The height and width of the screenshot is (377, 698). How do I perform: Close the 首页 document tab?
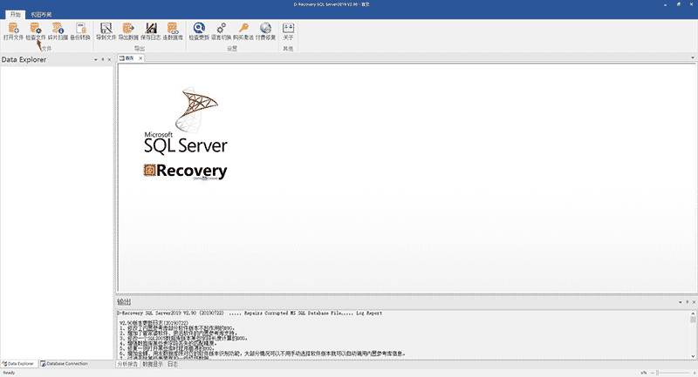(140, 58)
